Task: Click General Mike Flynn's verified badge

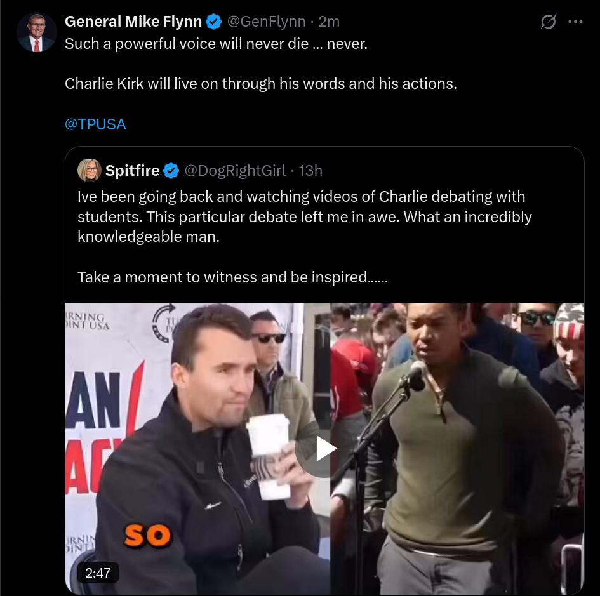Action: [213, 22]
